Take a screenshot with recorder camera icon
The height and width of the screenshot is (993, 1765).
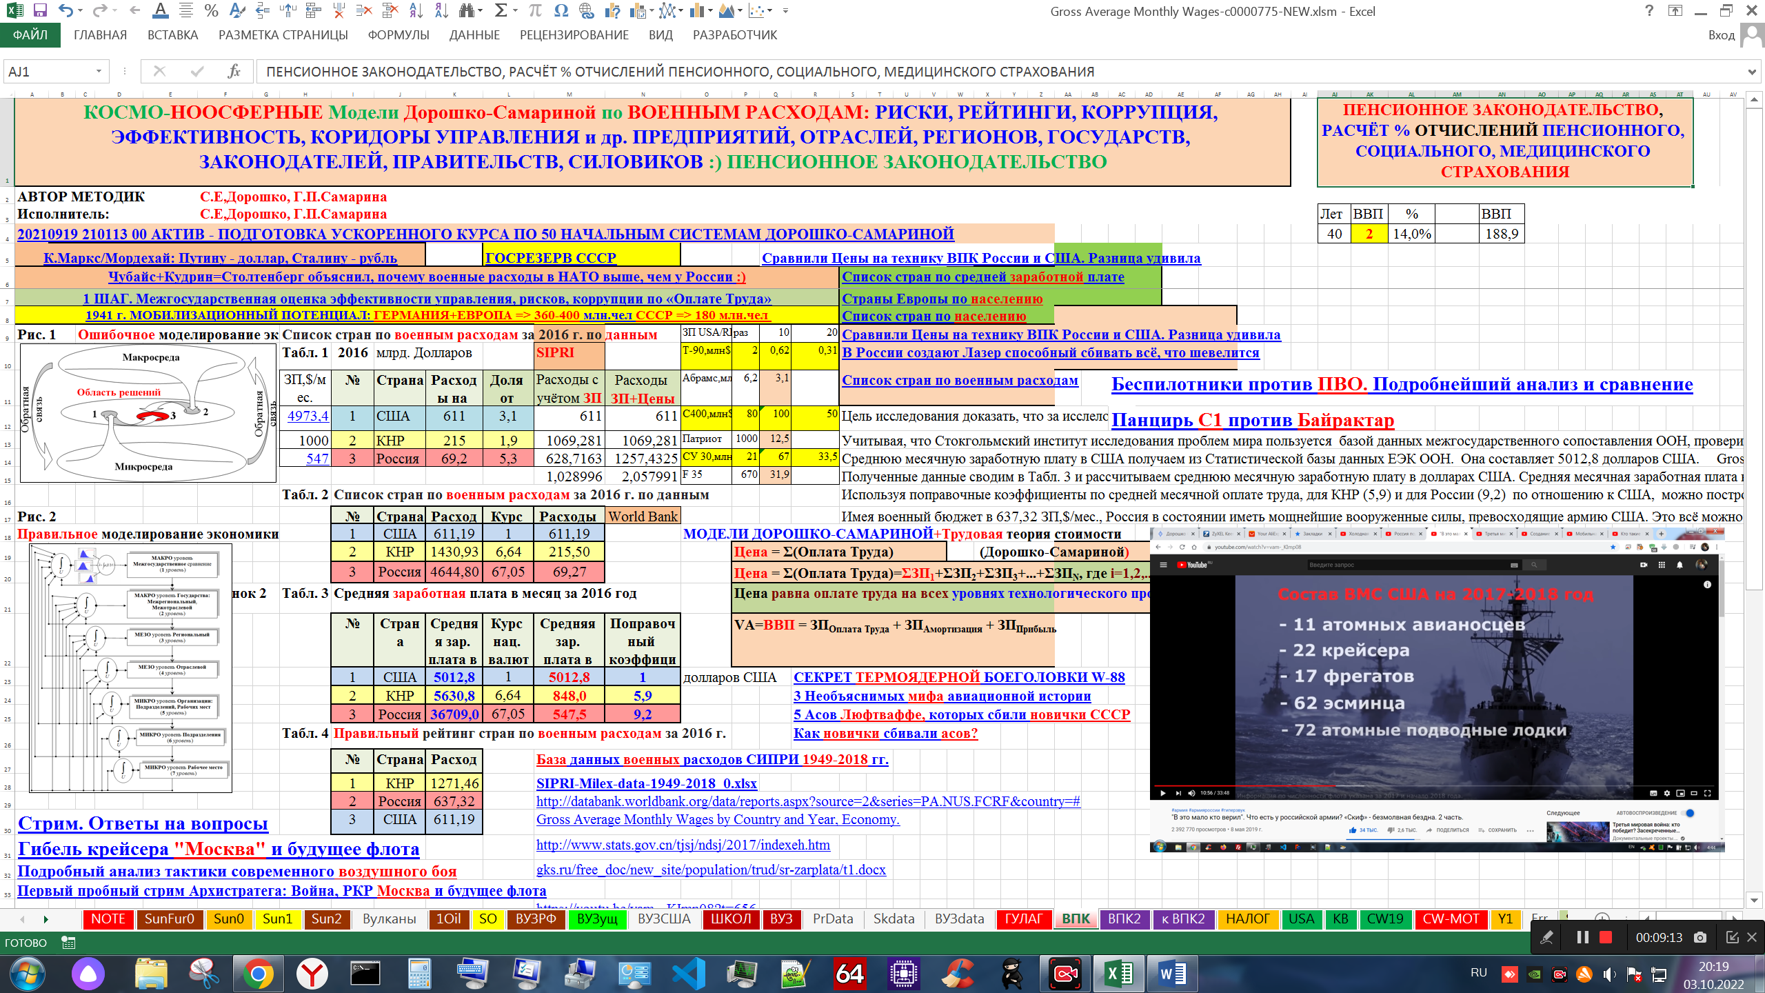coord(1700,937)
